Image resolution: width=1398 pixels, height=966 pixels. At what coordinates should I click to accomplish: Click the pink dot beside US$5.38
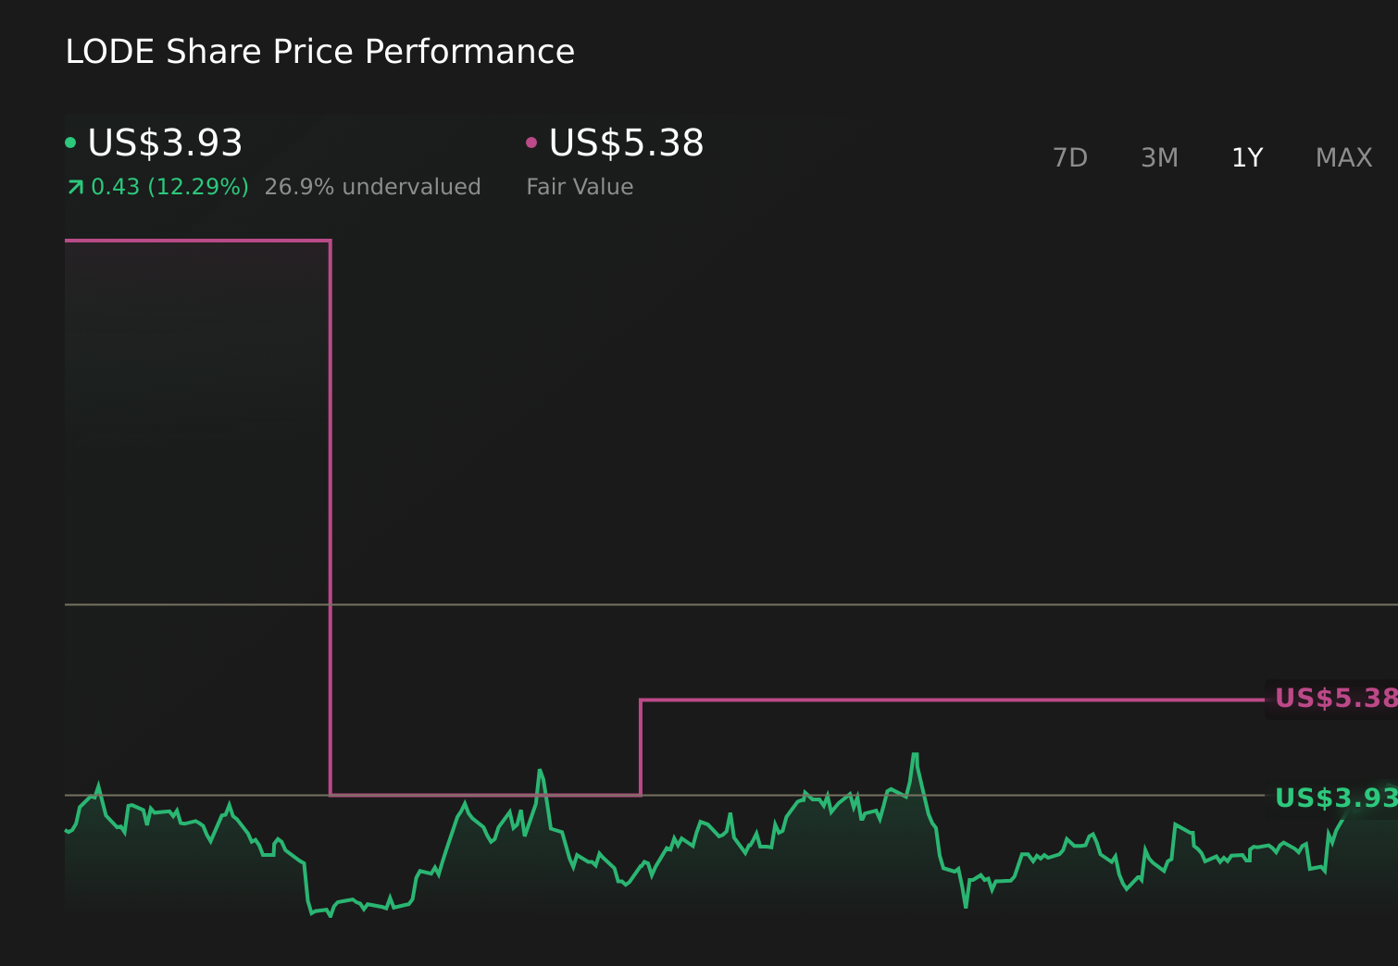pos(531,142)
